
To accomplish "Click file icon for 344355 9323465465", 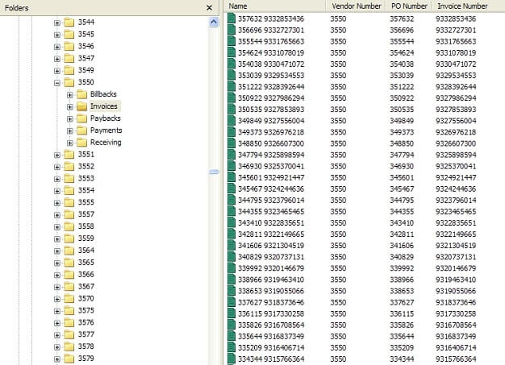I will click(232, 211).
